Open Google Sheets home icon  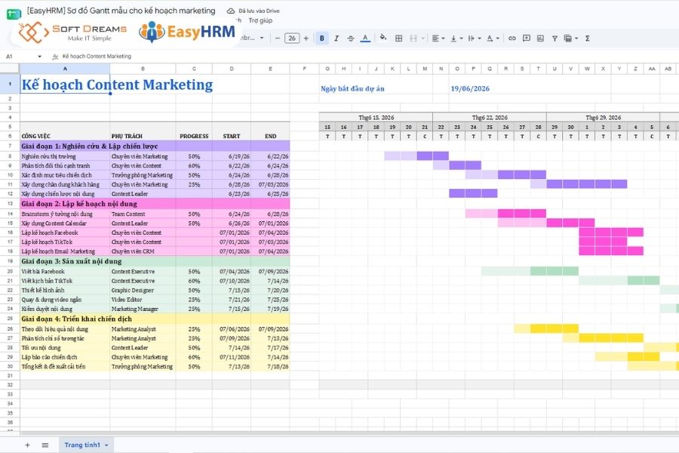coord(14,14)
